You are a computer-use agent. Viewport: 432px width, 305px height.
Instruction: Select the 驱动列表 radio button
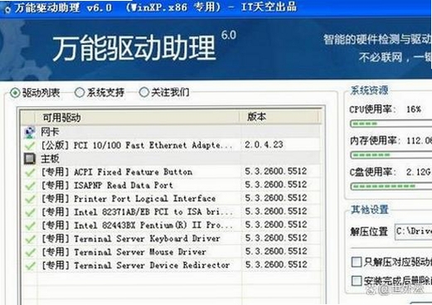(15, 93)
